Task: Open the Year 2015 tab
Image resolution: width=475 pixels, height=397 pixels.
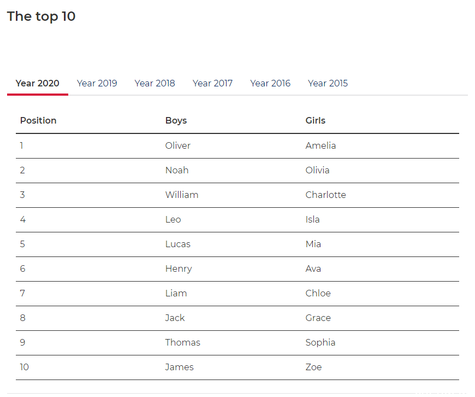Action: tap(328, 83)
